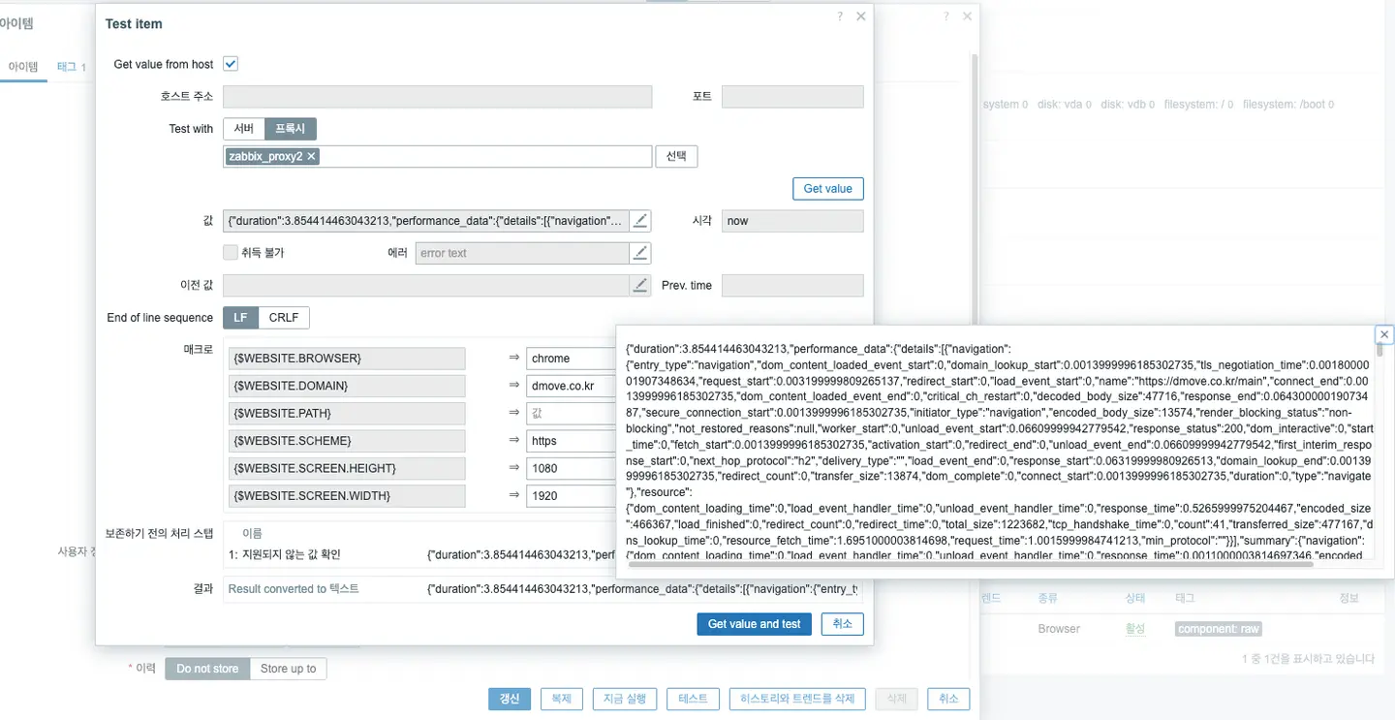Click the 테스트 button at the bottom

pos(692,698)
